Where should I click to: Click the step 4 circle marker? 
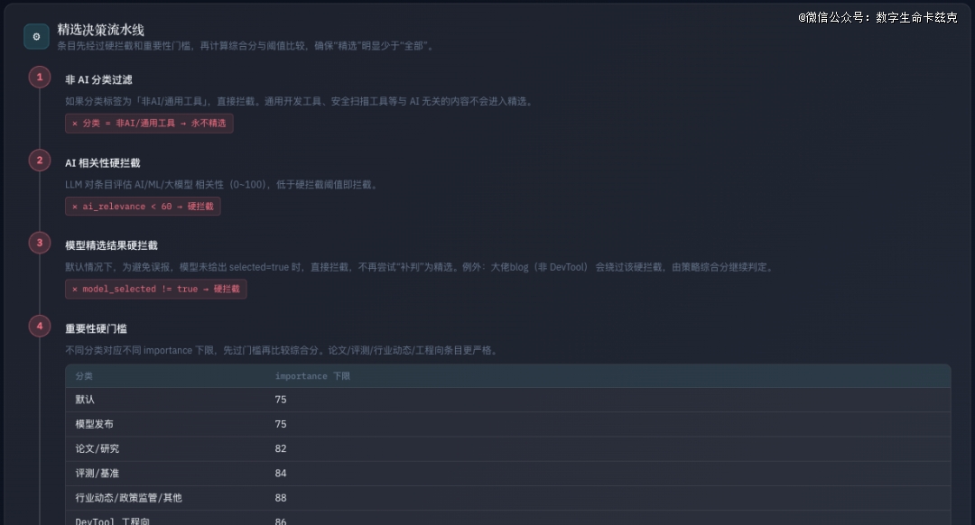[40, 326]
